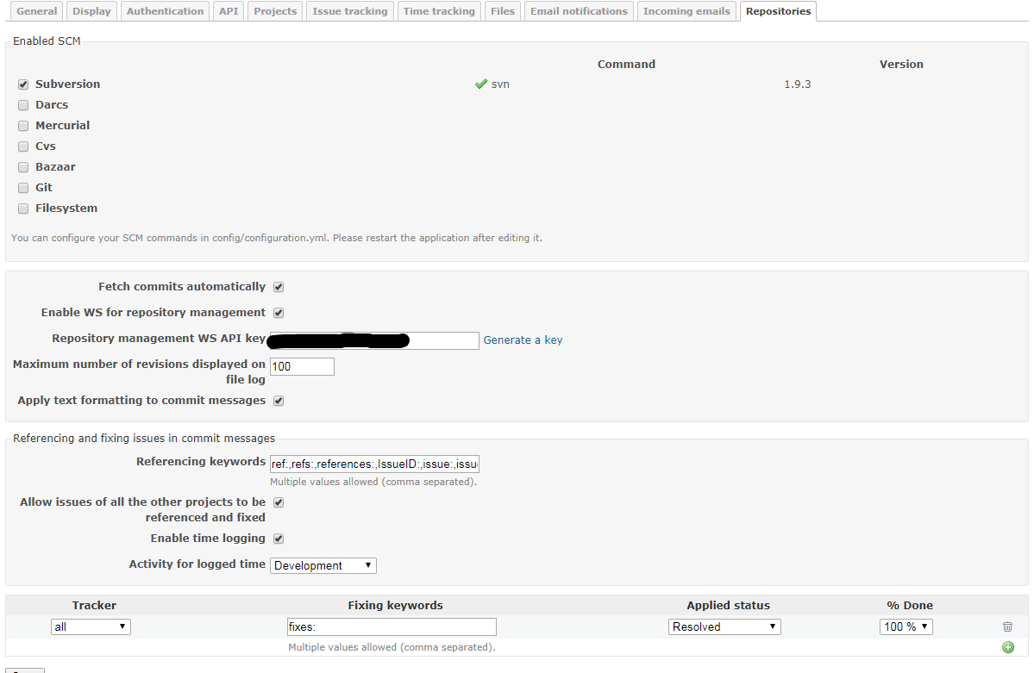Add a new fixing keywords row
The height and width of the screenshot is (673, 1034).
(x=1007, y=647)
